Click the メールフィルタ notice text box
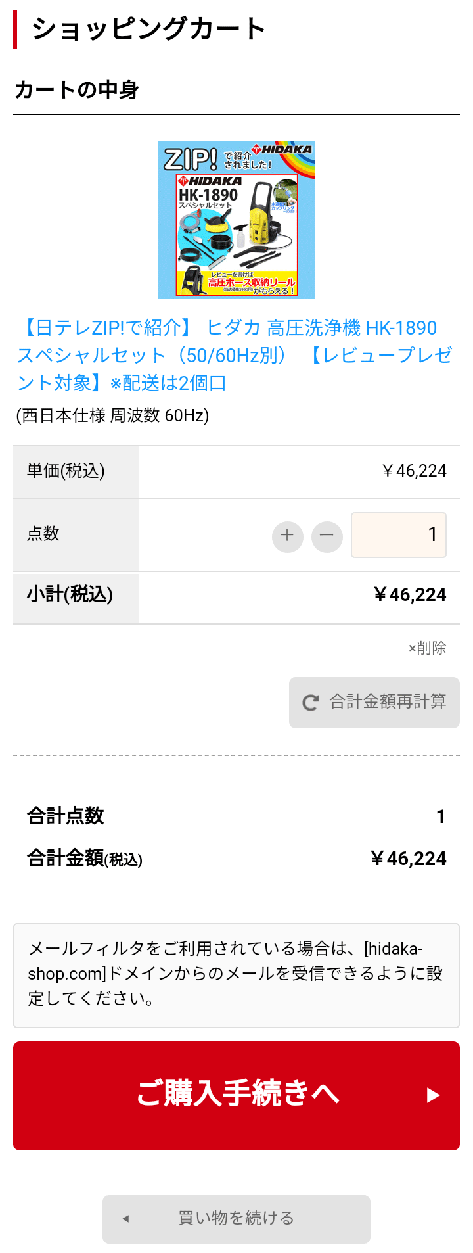This screenshot has height=1253, width=473. 236,974
